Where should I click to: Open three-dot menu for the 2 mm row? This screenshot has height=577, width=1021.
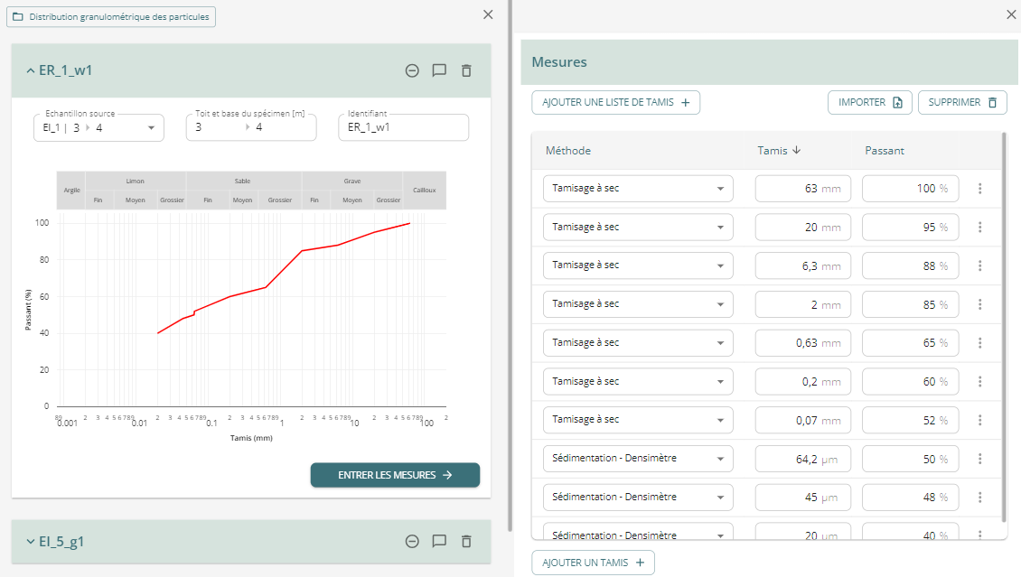[979, 304]
